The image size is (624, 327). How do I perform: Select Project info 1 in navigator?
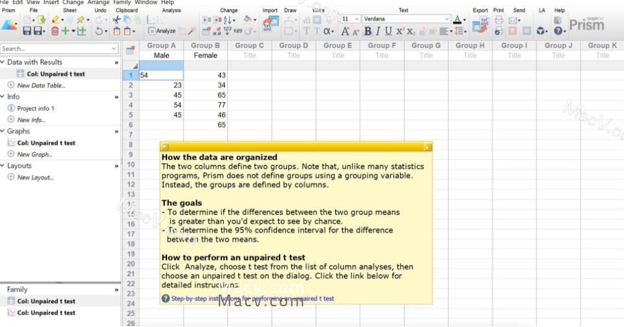36,108
